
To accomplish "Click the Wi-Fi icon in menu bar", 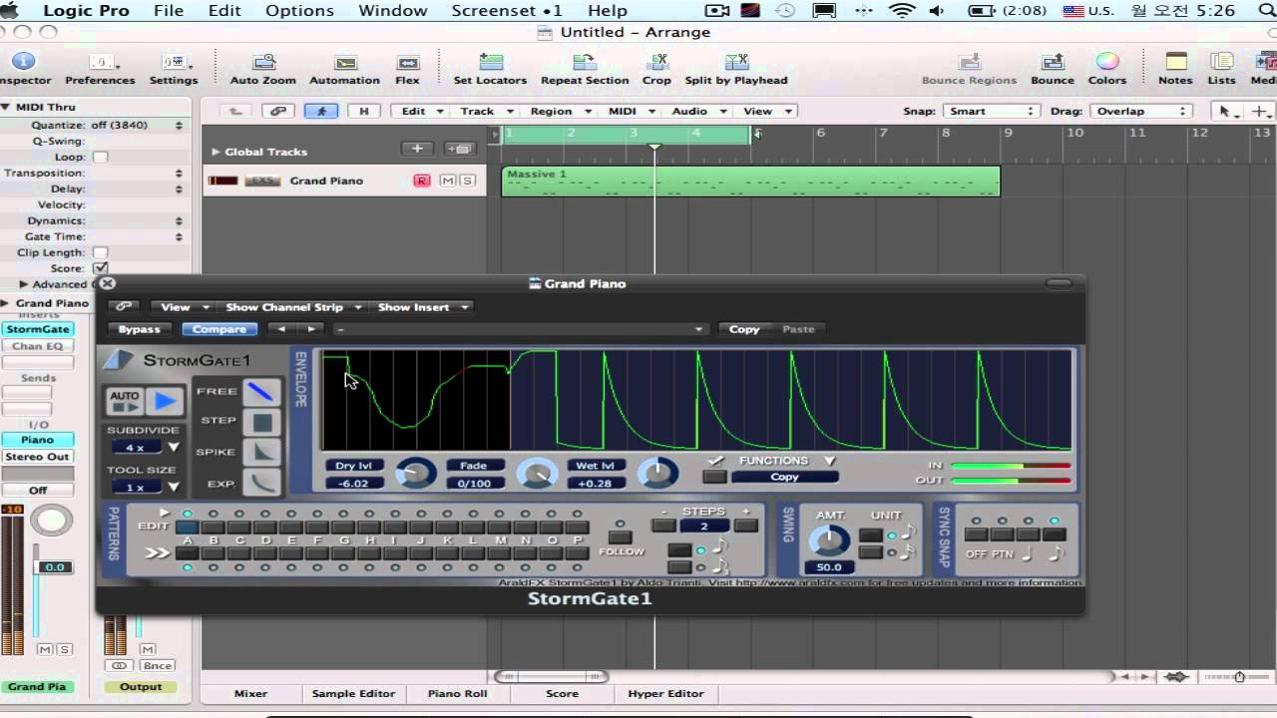I will pos(902,11).
